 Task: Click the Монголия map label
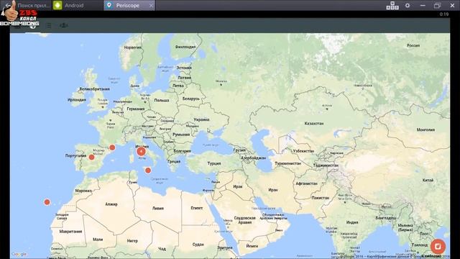click(425, 129)
